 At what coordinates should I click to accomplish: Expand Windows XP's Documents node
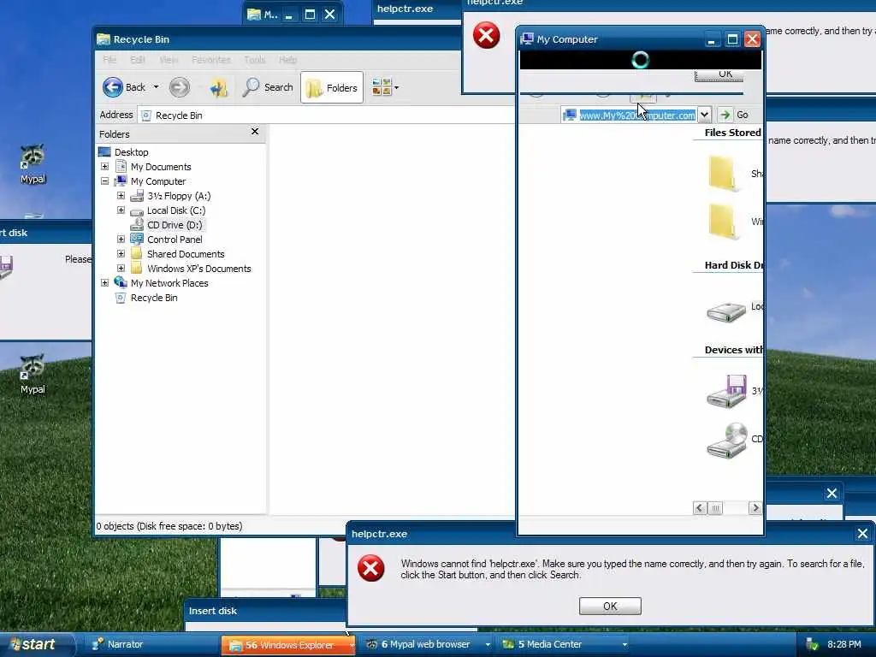pos(121,268)
